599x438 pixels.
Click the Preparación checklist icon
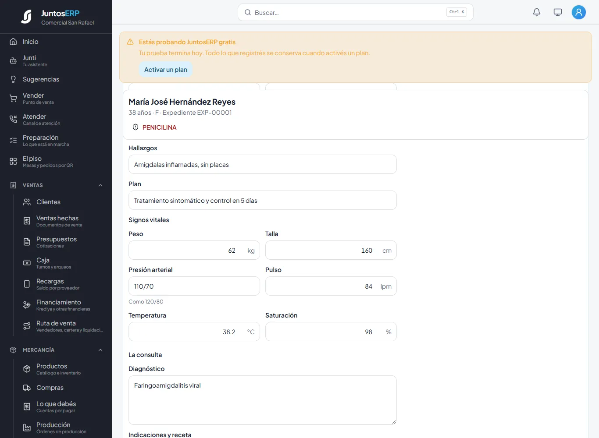[x=13, y=141]
